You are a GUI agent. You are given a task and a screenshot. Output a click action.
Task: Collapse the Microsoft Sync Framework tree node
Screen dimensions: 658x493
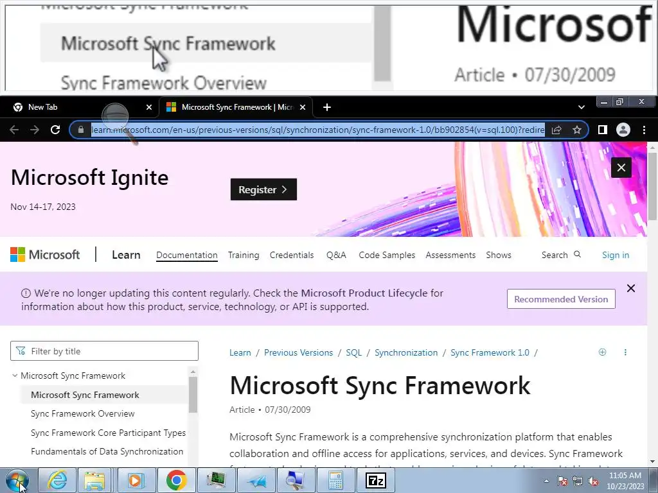[15, 376]
